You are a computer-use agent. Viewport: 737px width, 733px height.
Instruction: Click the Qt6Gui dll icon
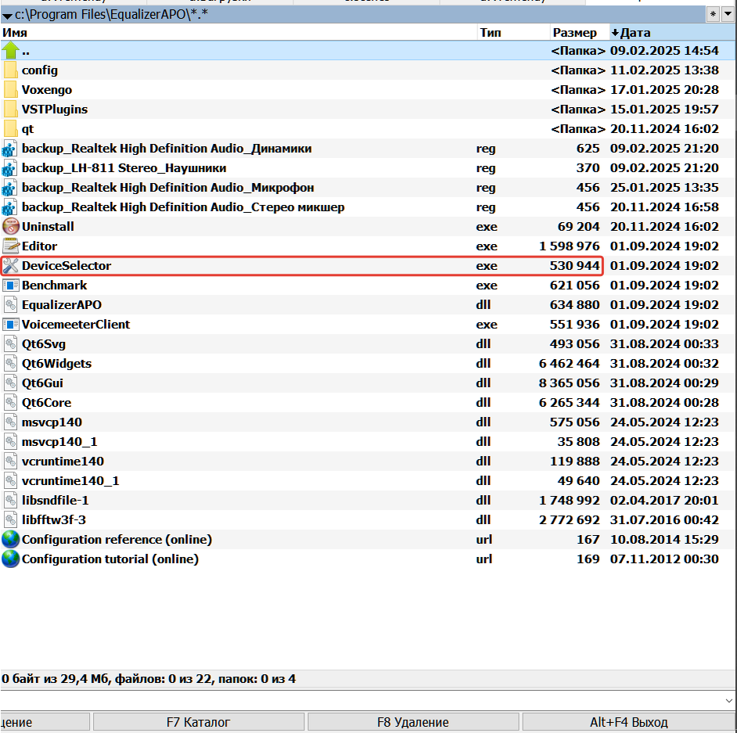click(x=10, y=383)
